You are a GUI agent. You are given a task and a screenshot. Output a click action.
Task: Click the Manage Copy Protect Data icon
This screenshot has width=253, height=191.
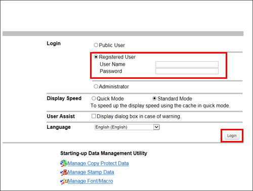click(64, 163)
